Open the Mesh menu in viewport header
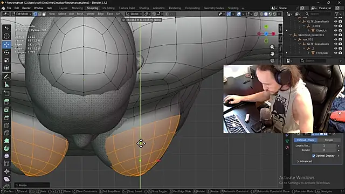Screen dimensions: 345x194 pos(80,14)
